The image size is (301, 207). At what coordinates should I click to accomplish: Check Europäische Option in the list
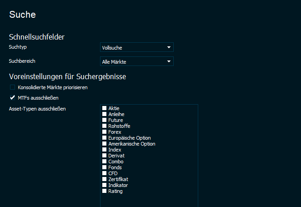(x=105, y=138)
